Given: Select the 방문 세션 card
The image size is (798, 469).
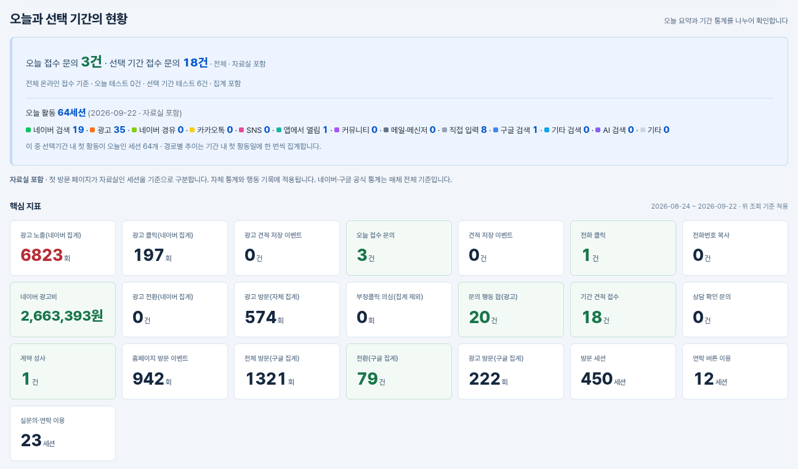Looking at the screenshot, I should [623, 371].
